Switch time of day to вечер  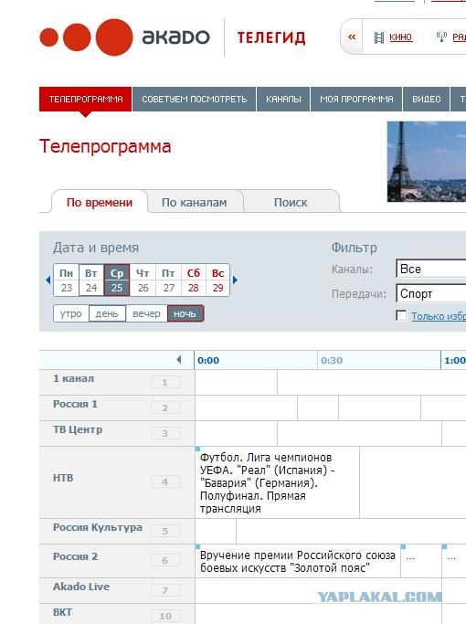(146, 313)
